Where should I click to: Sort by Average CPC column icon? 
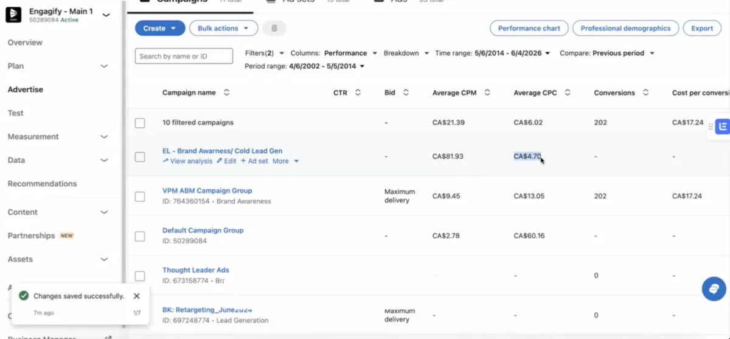point(568,93)
